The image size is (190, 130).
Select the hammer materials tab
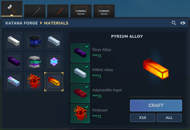[12, 9]
